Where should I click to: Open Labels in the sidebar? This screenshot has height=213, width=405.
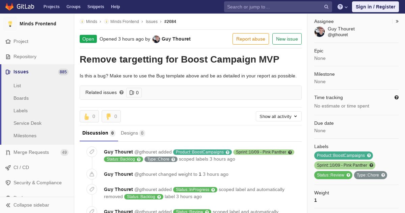pyautogui.click(x=21, y=111)
